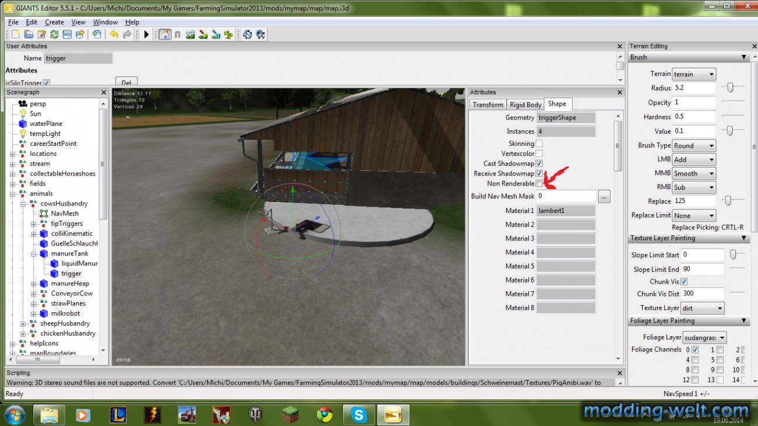Click the New file toolbar icon
Image resolution: width=758 pixels, height=426 pixels.
[x=15, y=34]
